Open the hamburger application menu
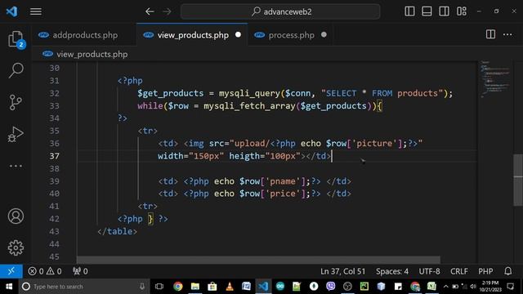 pos(36,11)
